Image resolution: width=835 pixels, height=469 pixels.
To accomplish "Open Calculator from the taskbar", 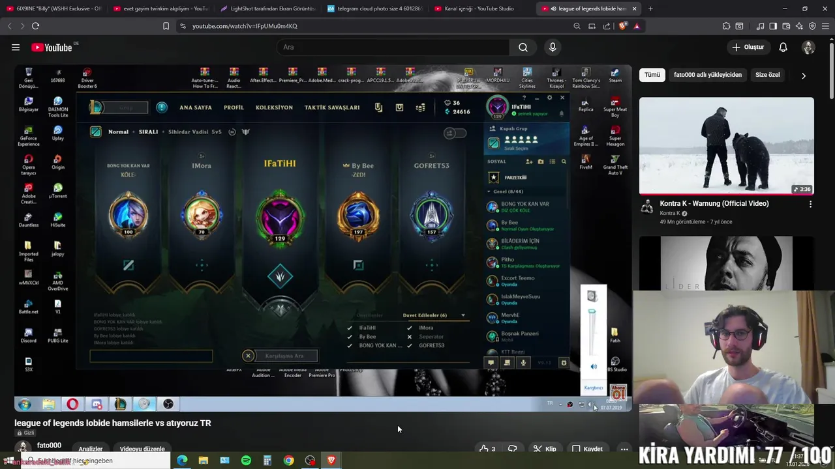I will click(267, 461).
